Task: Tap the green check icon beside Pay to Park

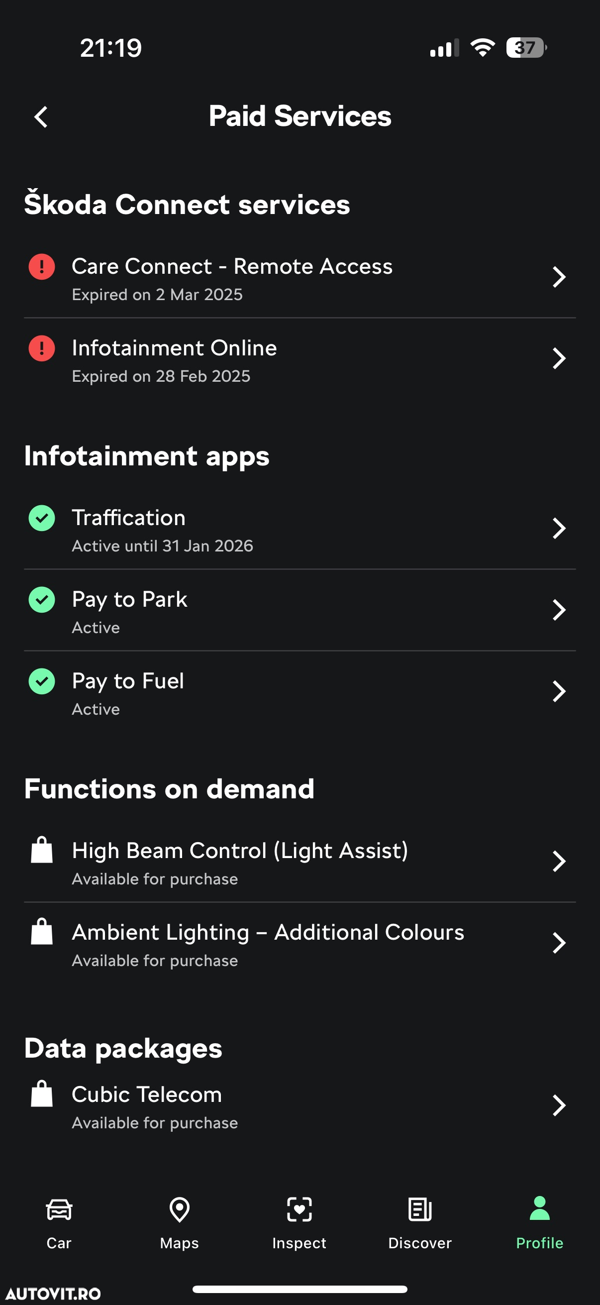Action: point(42,599)
